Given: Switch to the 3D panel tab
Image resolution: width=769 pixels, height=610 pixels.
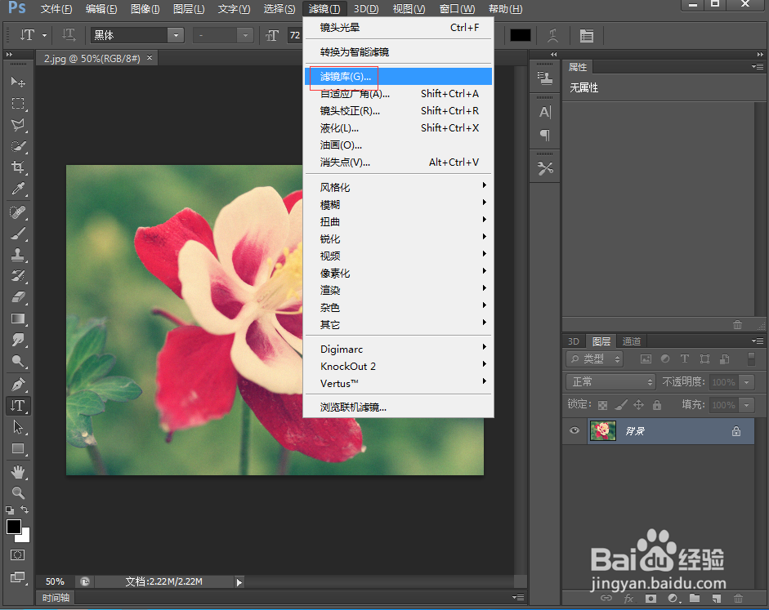Looking at the screenshot, I should point(574,341).
